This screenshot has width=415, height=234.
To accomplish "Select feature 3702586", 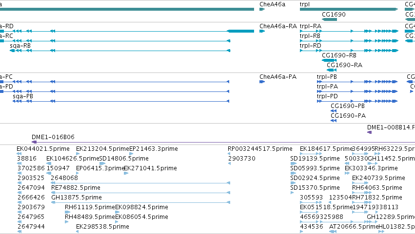I will tap(31, 168).
